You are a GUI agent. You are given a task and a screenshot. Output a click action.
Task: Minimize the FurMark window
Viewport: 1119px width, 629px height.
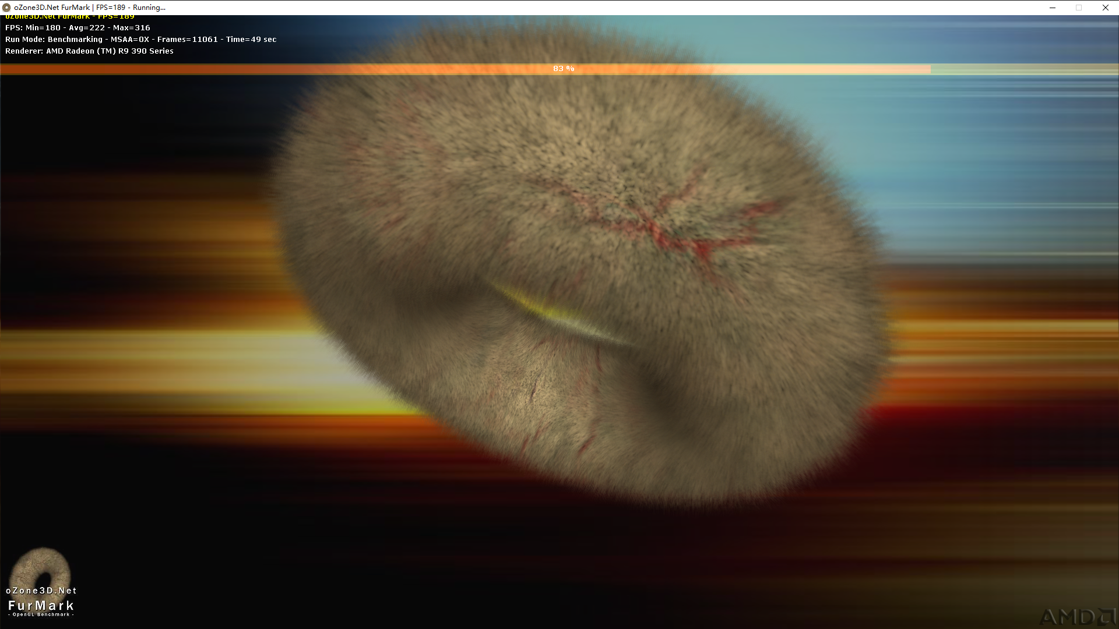click(x=1053, y=8)
